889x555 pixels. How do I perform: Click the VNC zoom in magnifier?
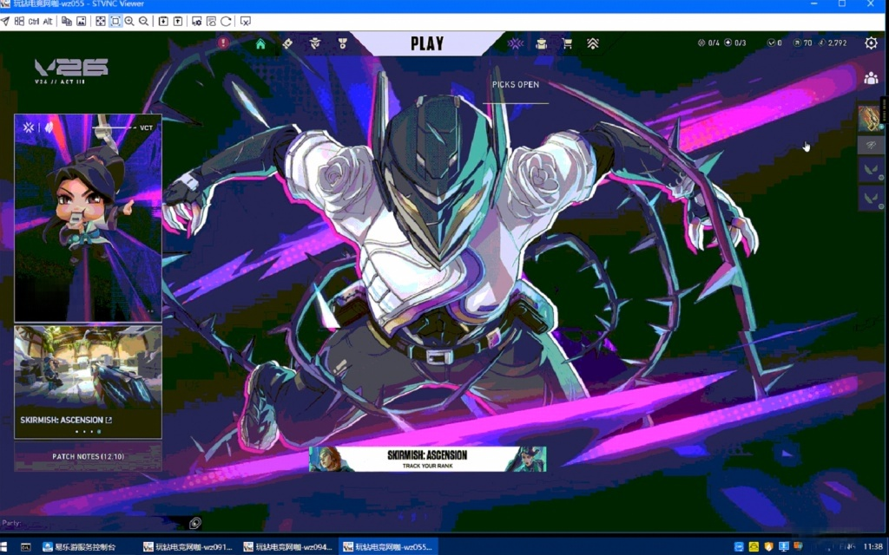129,22
